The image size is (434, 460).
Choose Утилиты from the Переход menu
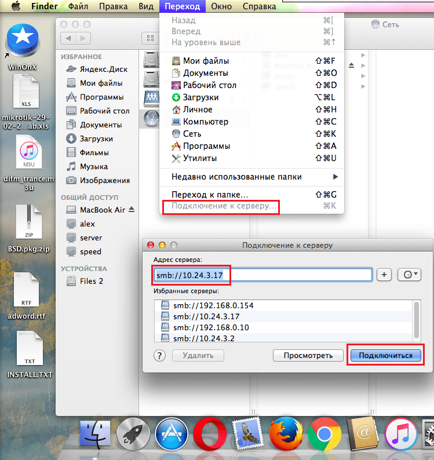click(252, 158)
